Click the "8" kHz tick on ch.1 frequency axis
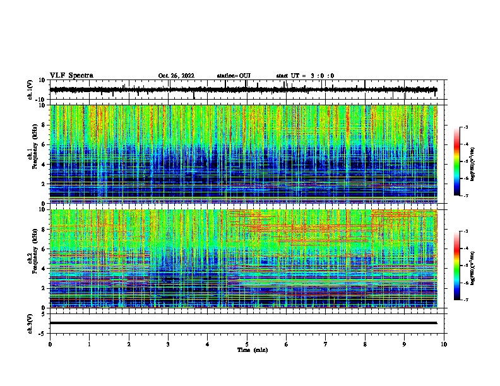The height and width of the screenshot is (386, 500). (x=44, y=125)
